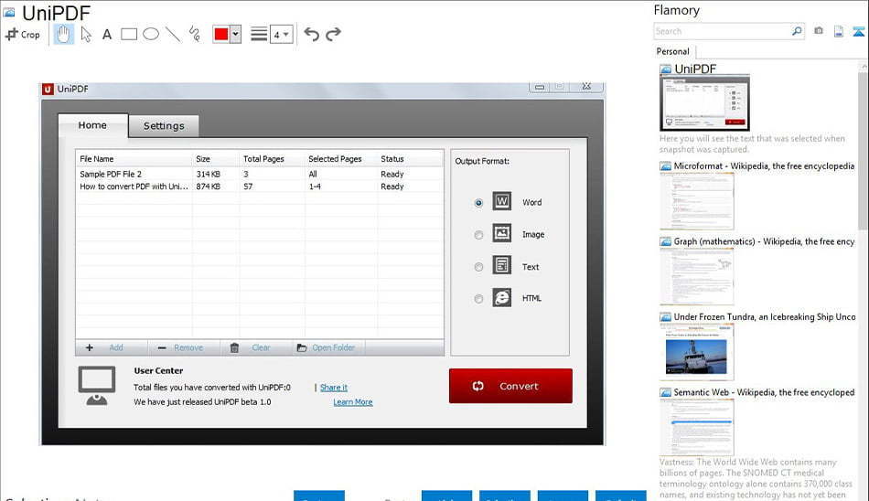Select the Crop tool
This screenshot has width=869, height=501.
pyautogui.click(x=23, y=35)
